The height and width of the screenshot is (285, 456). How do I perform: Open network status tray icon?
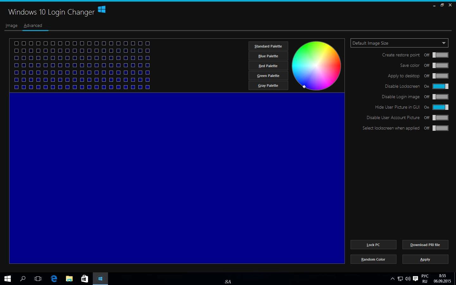pos(400,279)
